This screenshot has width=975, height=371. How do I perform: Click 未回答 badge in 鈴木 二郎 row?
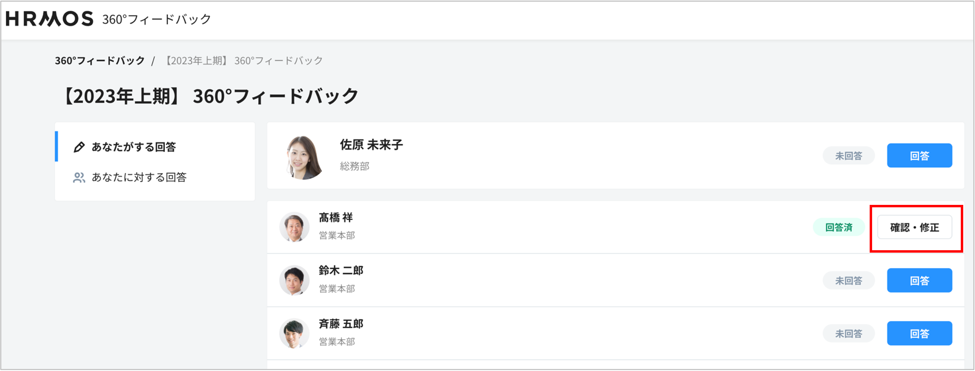coord(848,281)
